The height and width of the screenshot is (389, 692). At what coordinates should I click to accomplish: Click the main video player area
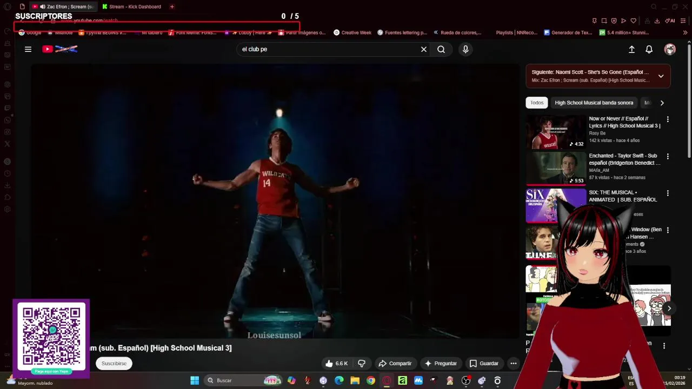point(275,202)
